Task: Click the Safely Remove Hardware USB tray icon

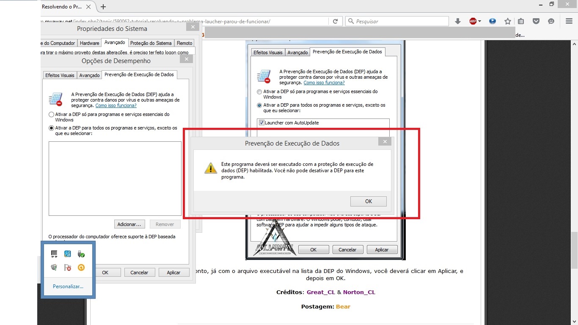Action: [81, 254]
